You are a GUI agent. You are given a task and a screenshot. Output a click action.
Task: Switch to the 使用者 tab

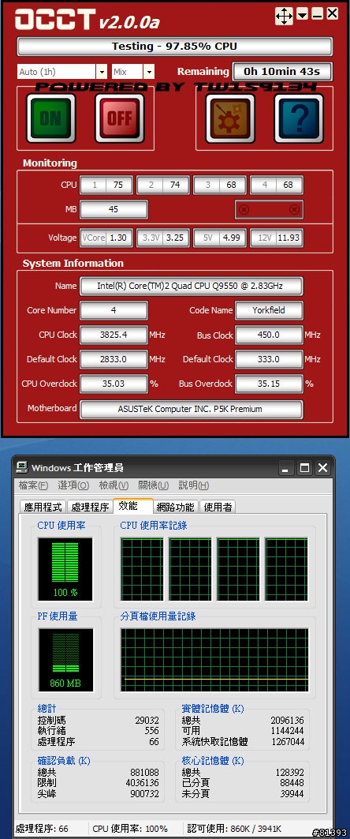point(218,508)
